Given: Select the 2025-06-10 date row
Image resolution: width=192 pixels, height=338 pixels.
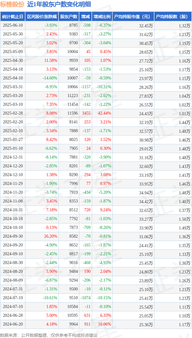Looking at the screenshot, I should 96,25.
